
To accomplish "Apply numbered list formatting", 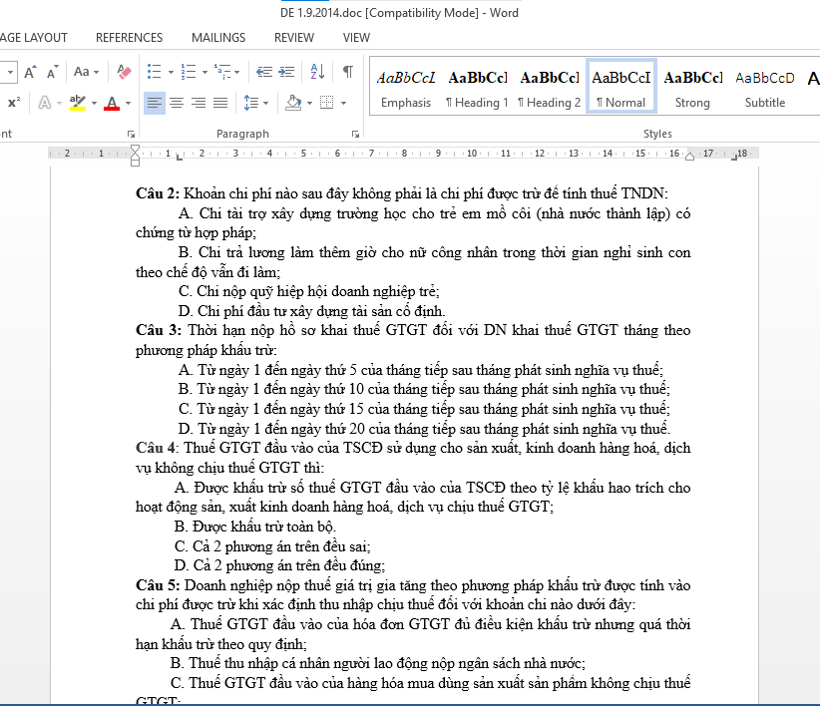I will tap(189, 72).
